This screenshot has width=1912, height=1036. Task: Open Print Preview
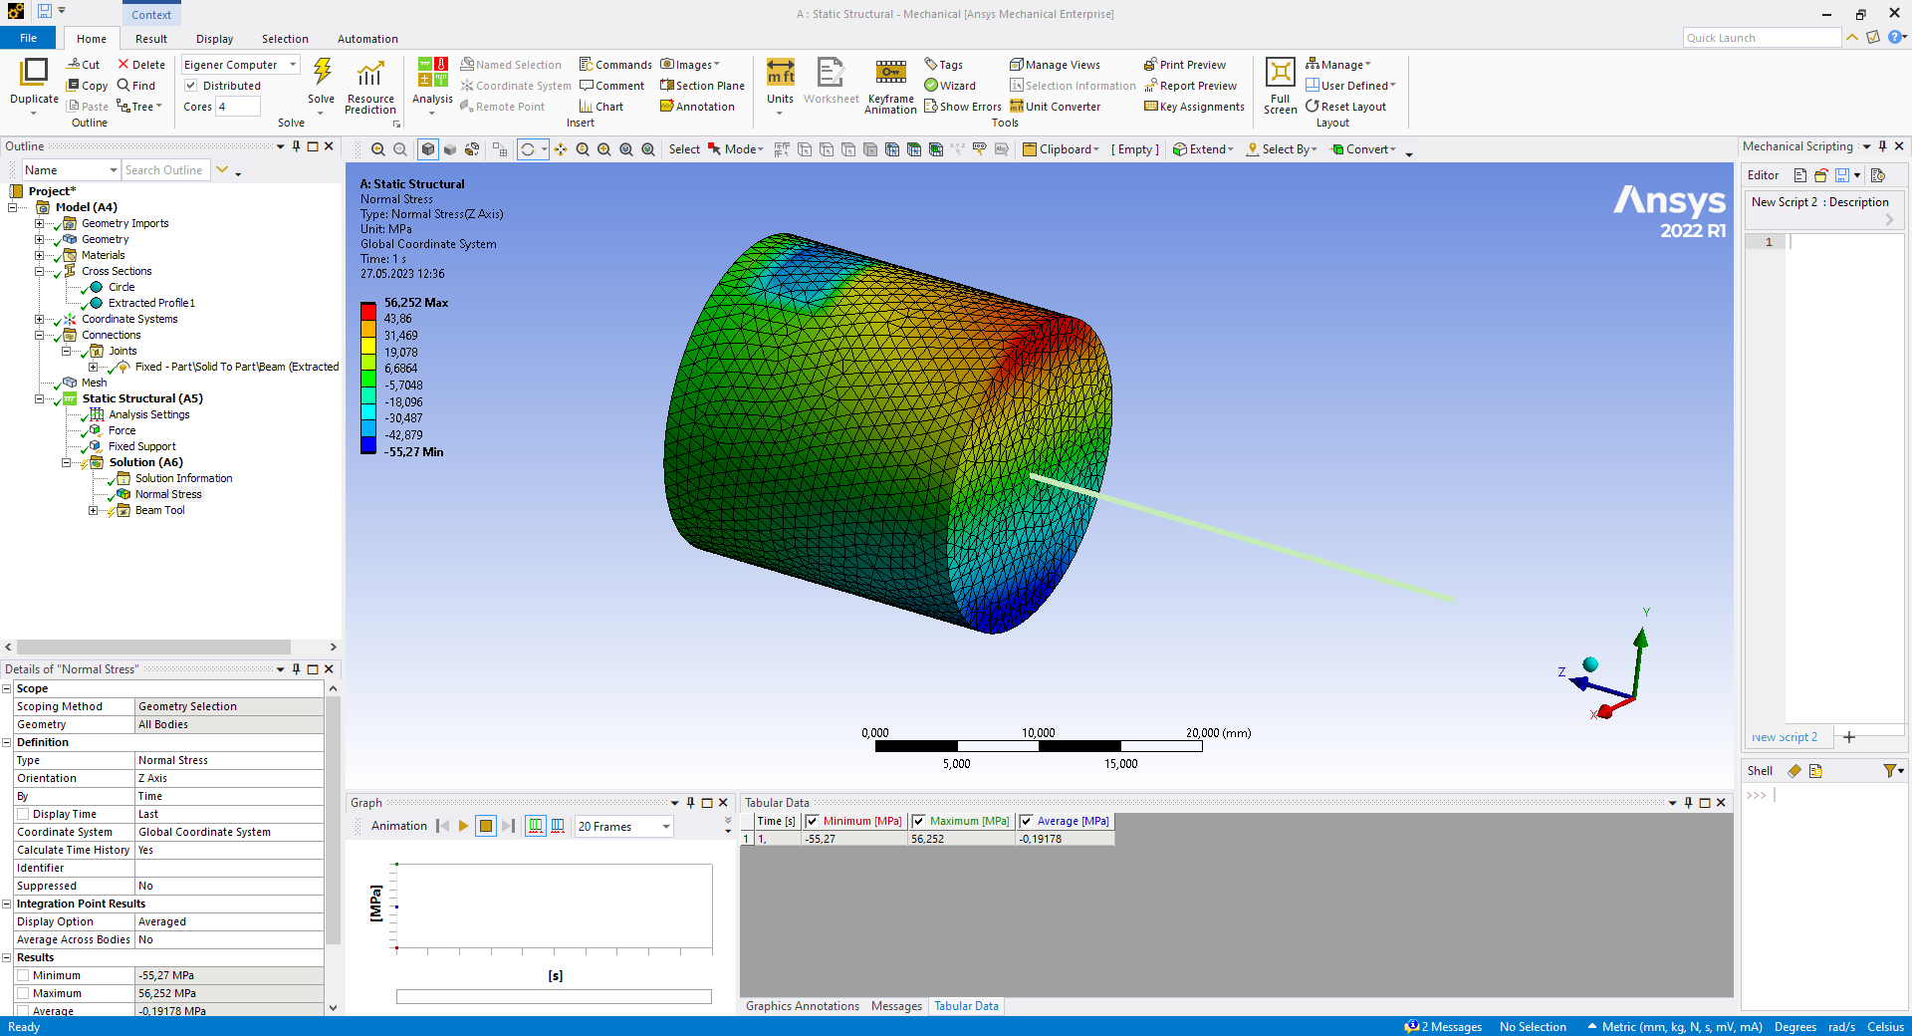click(1185, 65)
